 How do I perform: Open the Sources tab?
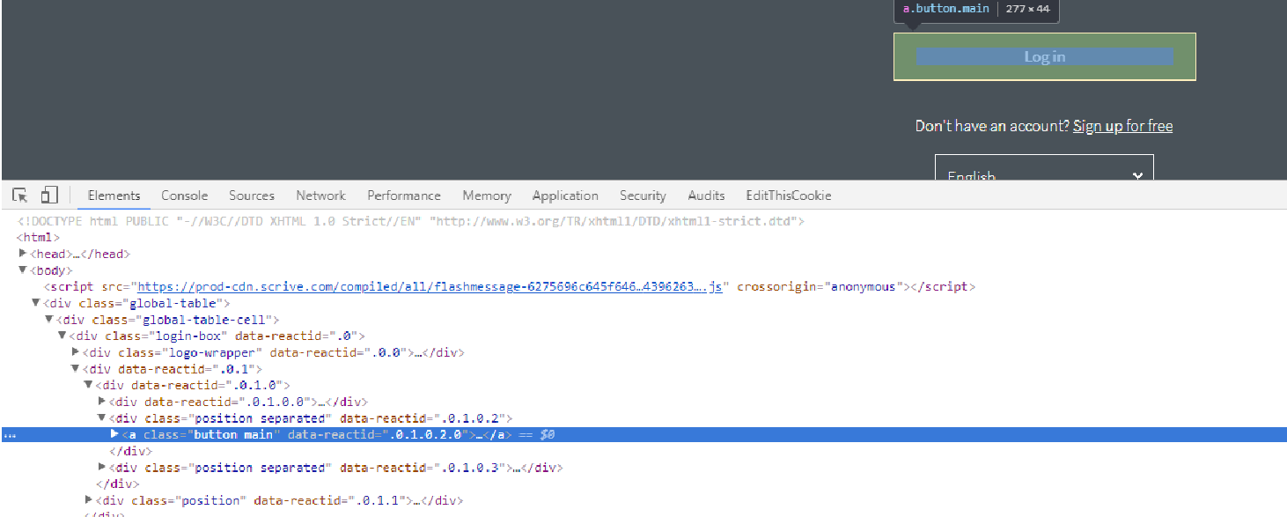252,196
